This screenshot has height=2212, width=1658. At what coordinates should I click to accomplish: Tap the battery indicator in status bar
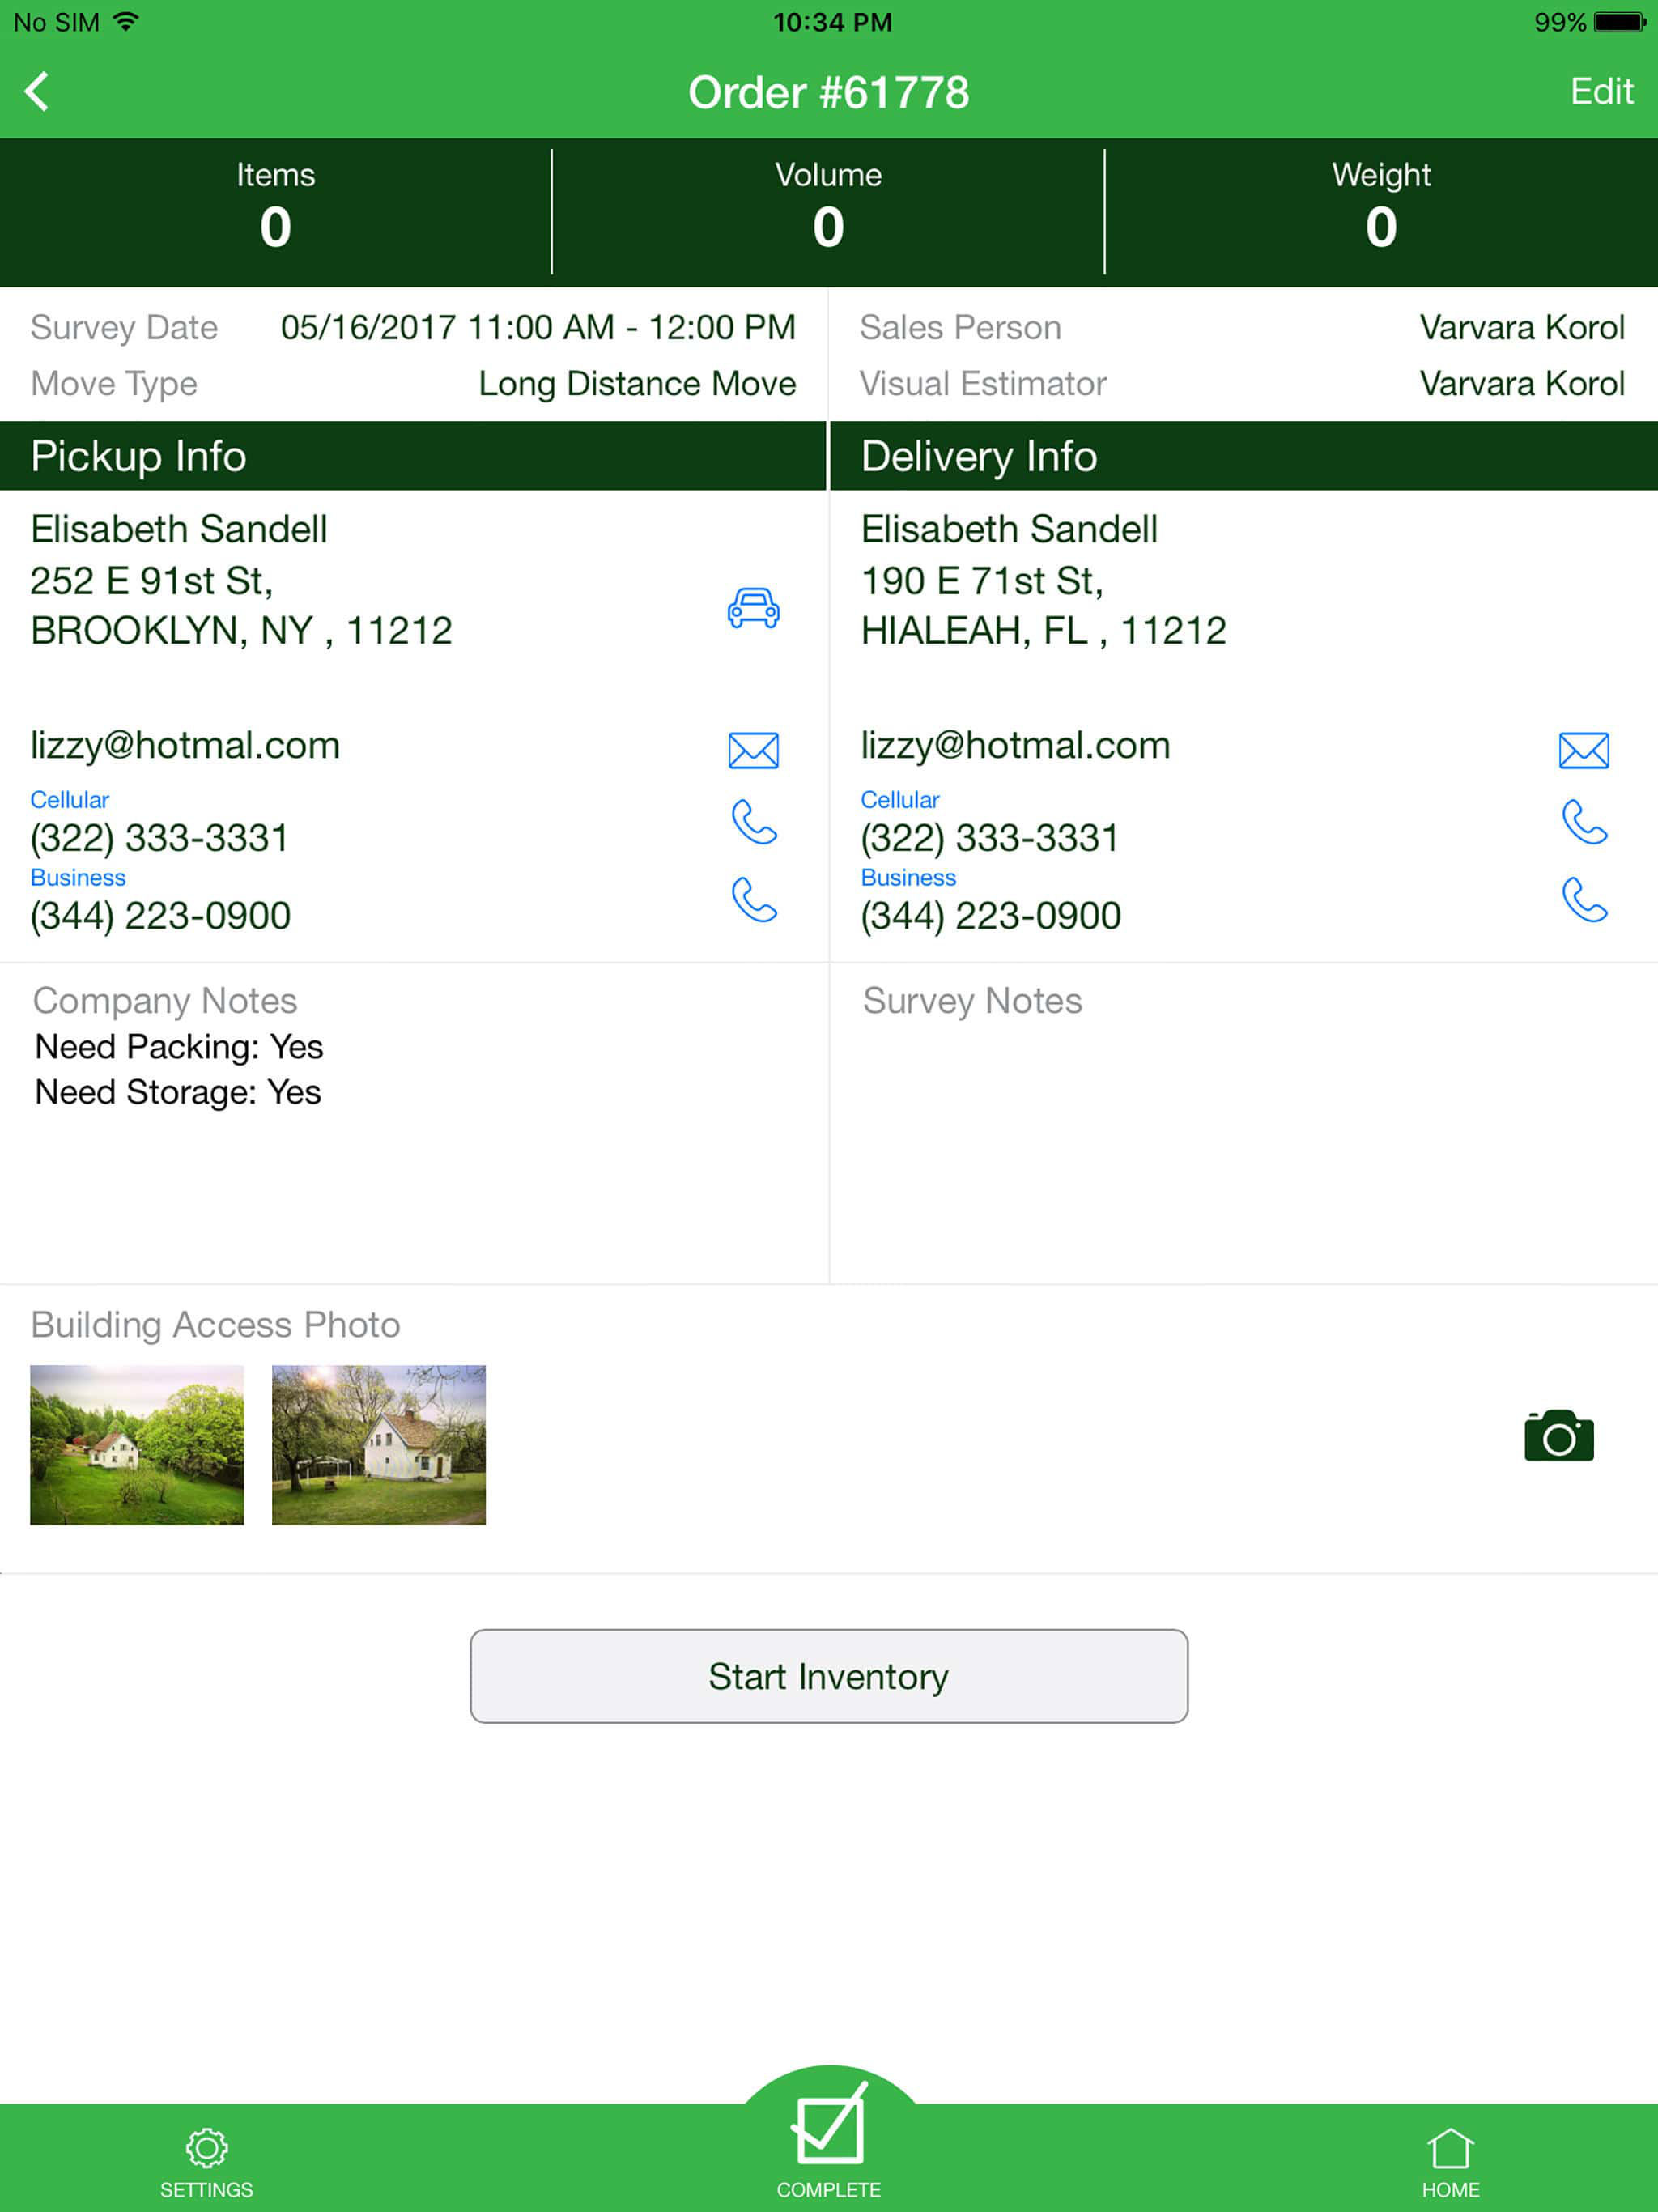(x=1620, y=22)
